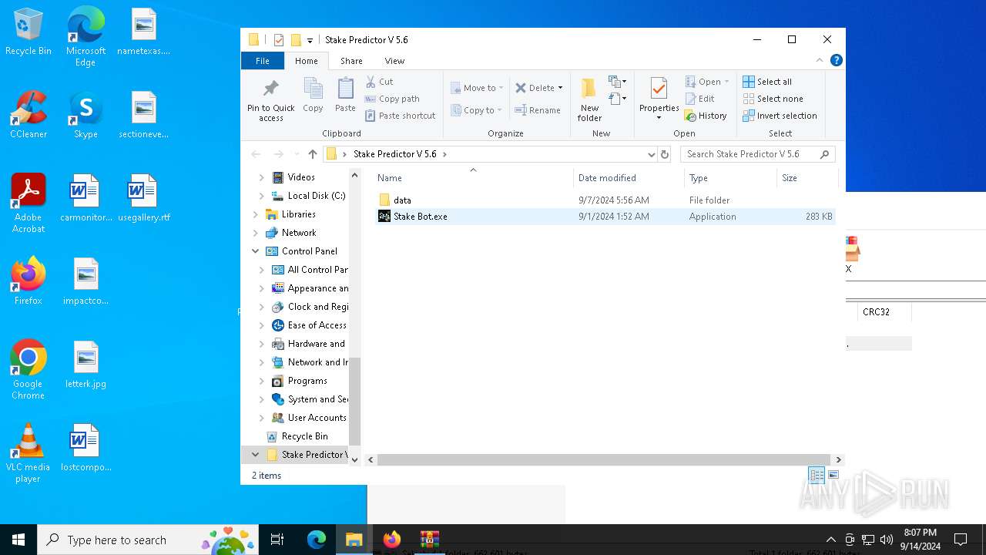Viewport: 986px width, 555px height.
Task: Click the Delete button in Organize
Action: point(539,88)
